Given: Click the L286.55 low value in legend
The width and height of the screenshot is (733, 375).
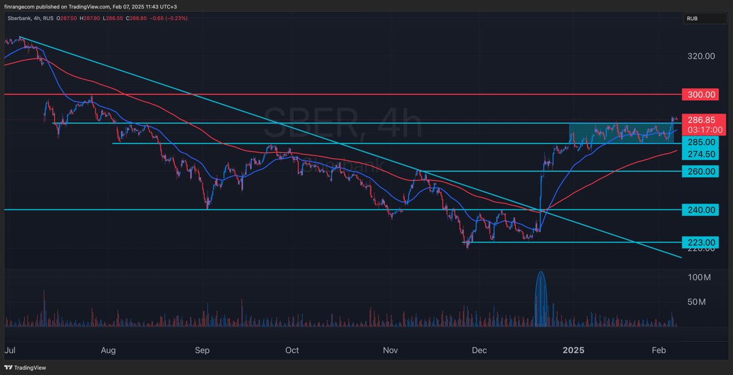Looking at the screenshot, I should (112, 19).
